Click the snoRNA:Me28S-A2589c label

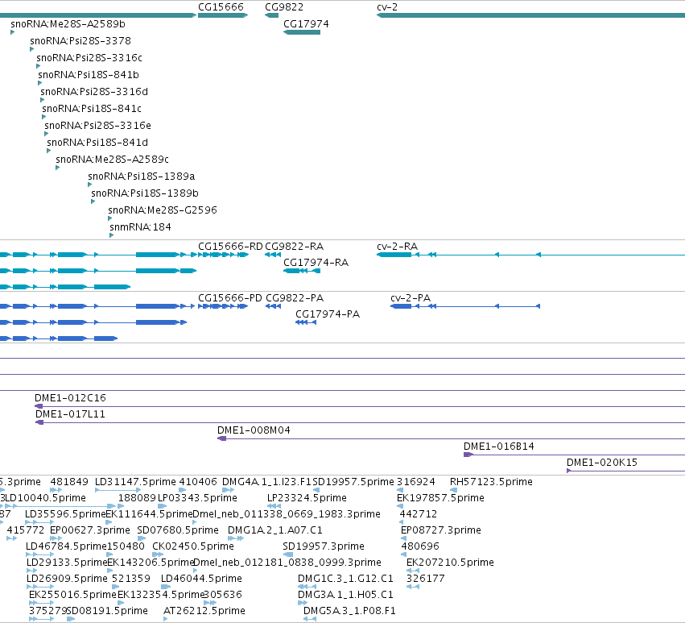(112, 160)
